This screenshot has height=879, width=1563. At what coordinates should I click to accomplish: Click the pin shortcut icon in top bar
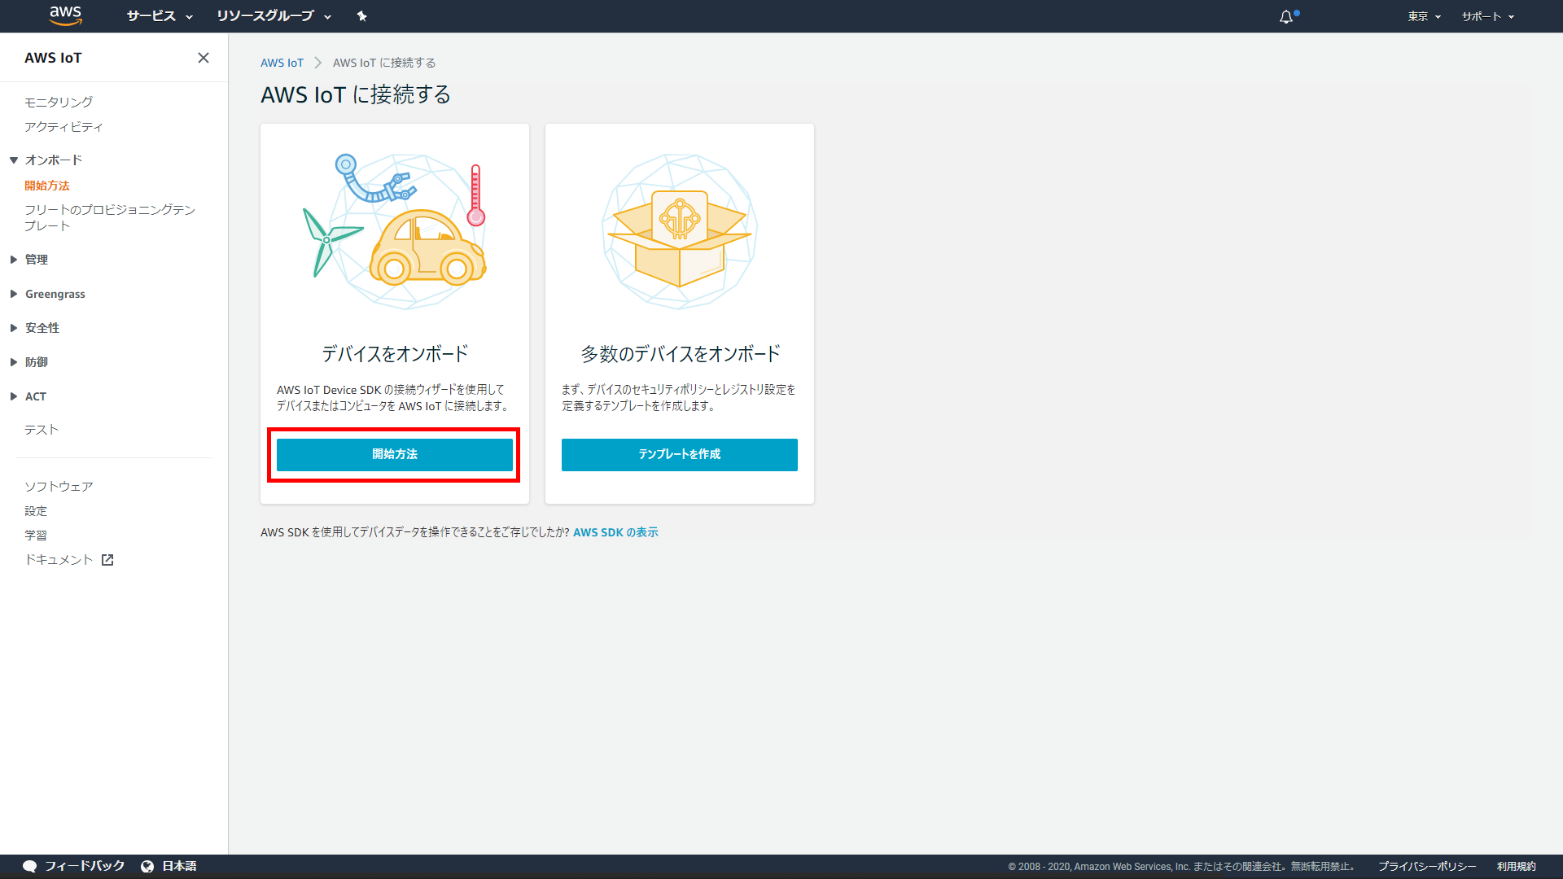coord(362,16)
